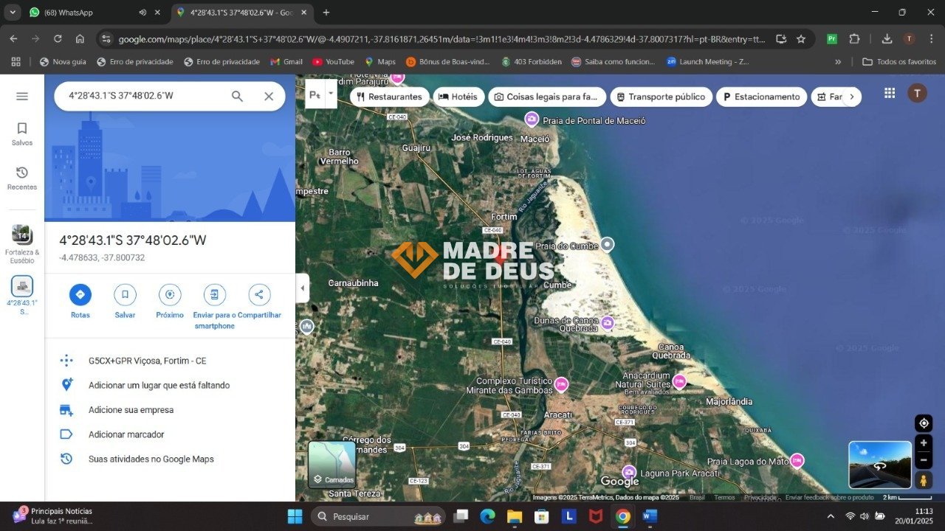Screen dimensions: 945x531
Task: Toggle the Camadas layers thumbnail
Action: [x=332, y=465]
